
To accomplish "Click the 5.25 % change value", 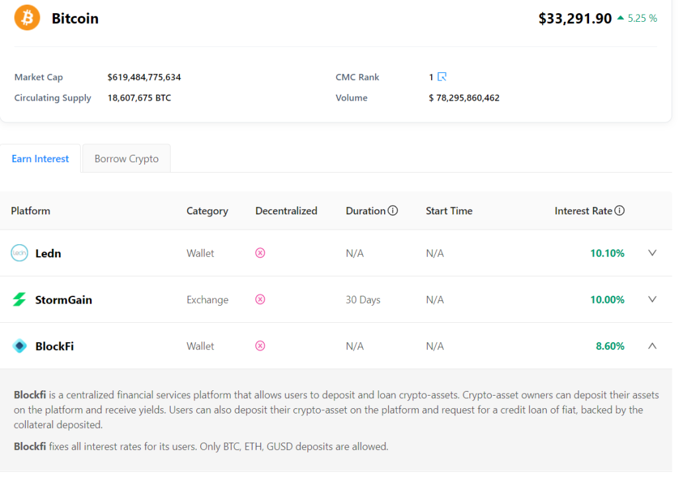I will 642,19.
